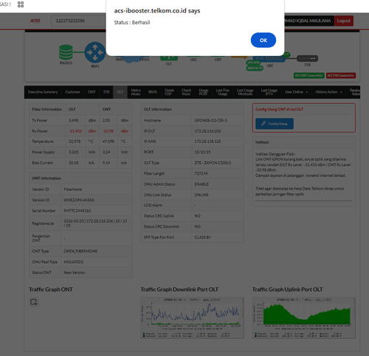
Task: Click the ONT device icon in topology
Action: [x=269, y=58]
